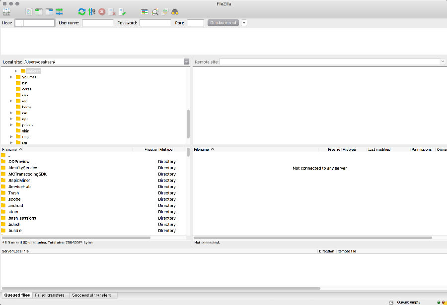Click the transfer queue horizontal scrollbar

(161, 288)
